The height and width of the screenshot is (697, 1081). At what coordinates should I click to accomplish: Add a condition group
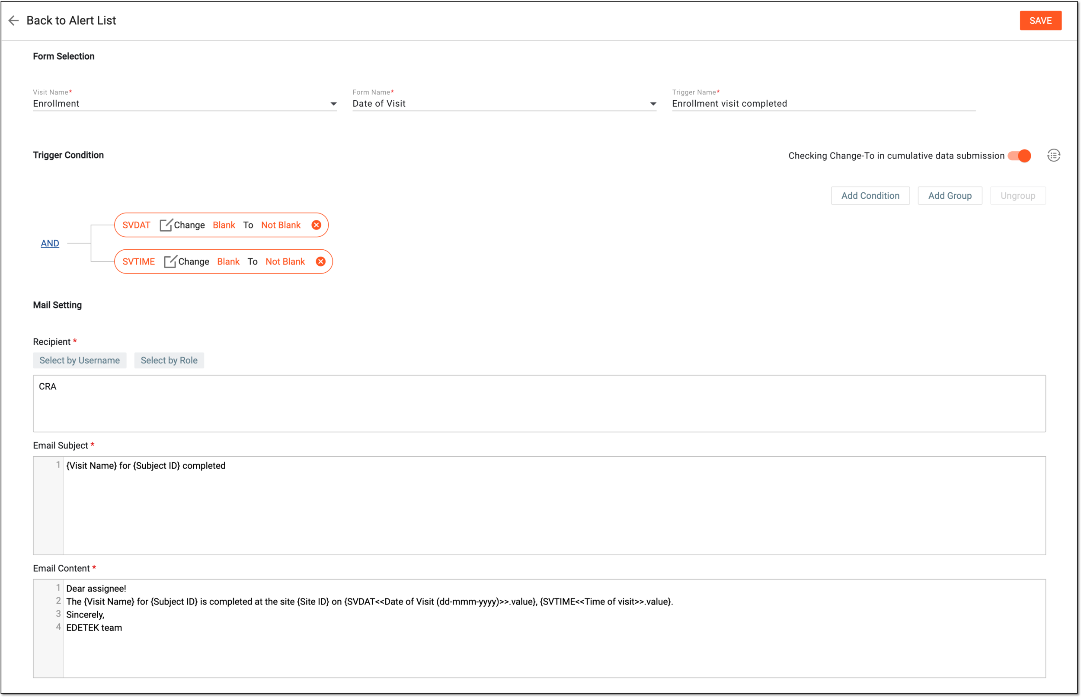click(949, 195)
